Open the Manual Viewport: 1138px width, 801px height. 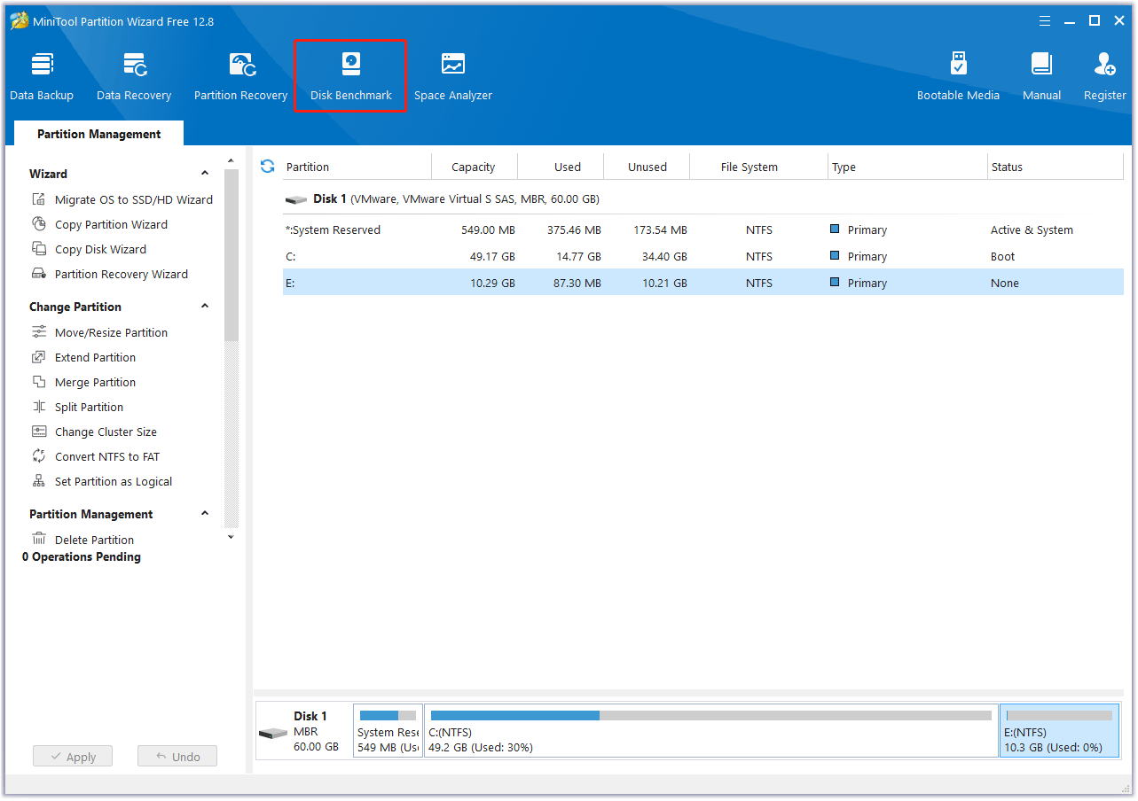click(1041, 77)
